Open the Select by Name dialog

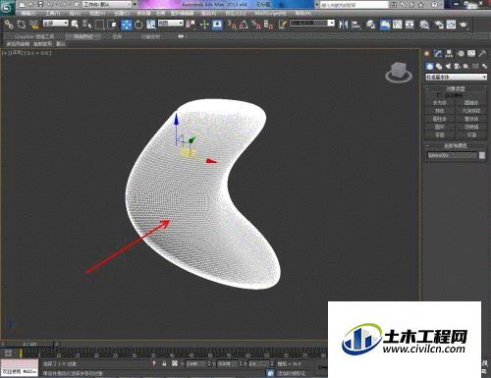[86, 25]
